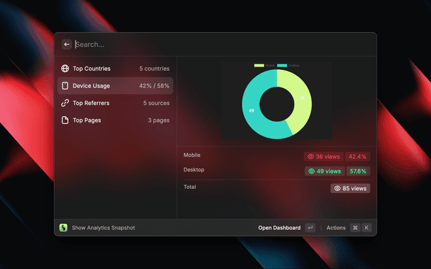Focus the Search input field
Screen dimensions: 431x269
tap(202, 44)
